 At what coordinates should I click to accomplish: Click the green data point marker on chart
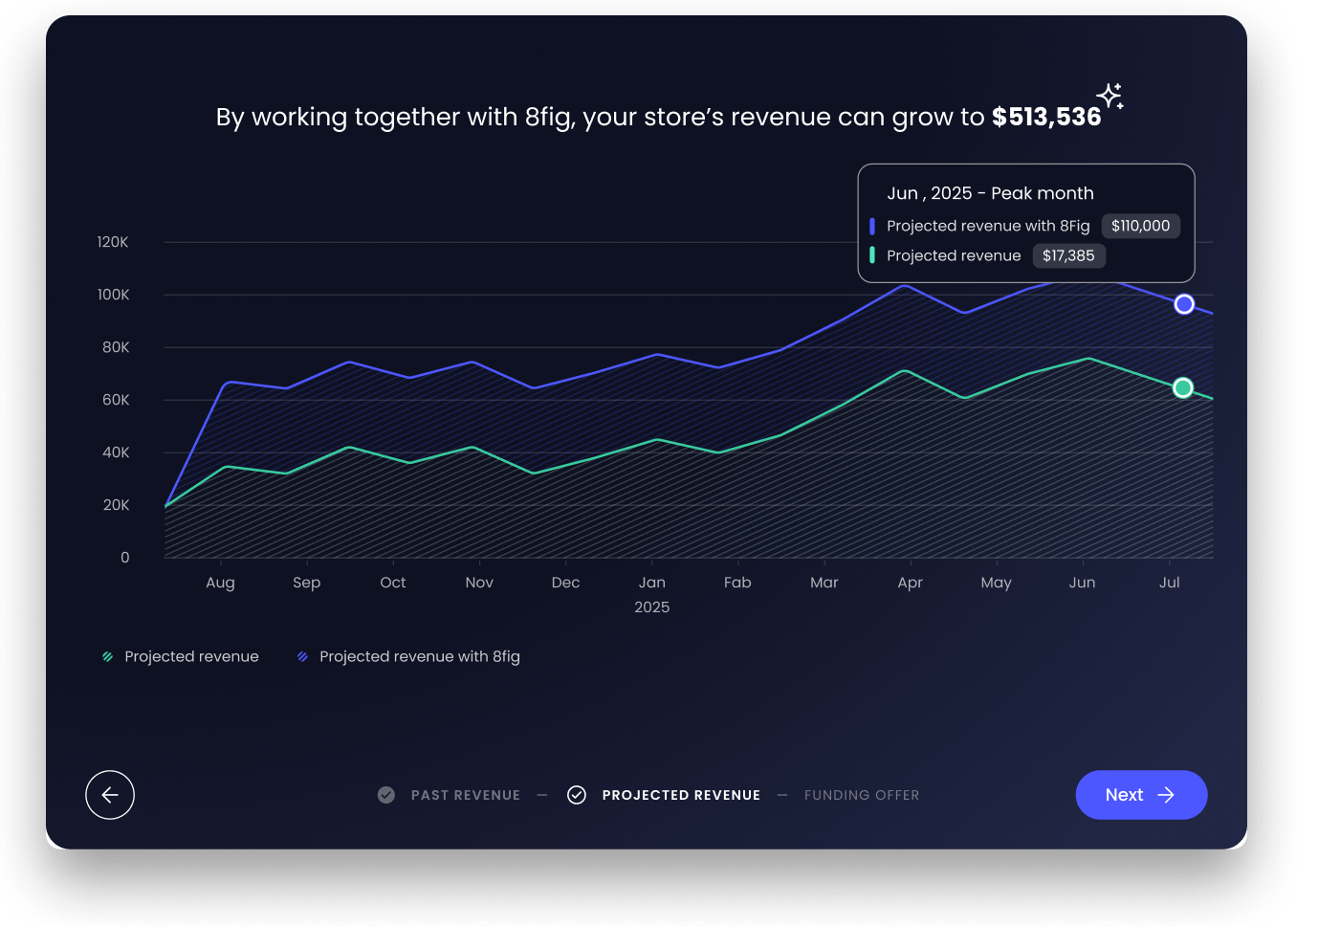point(1183,387)
